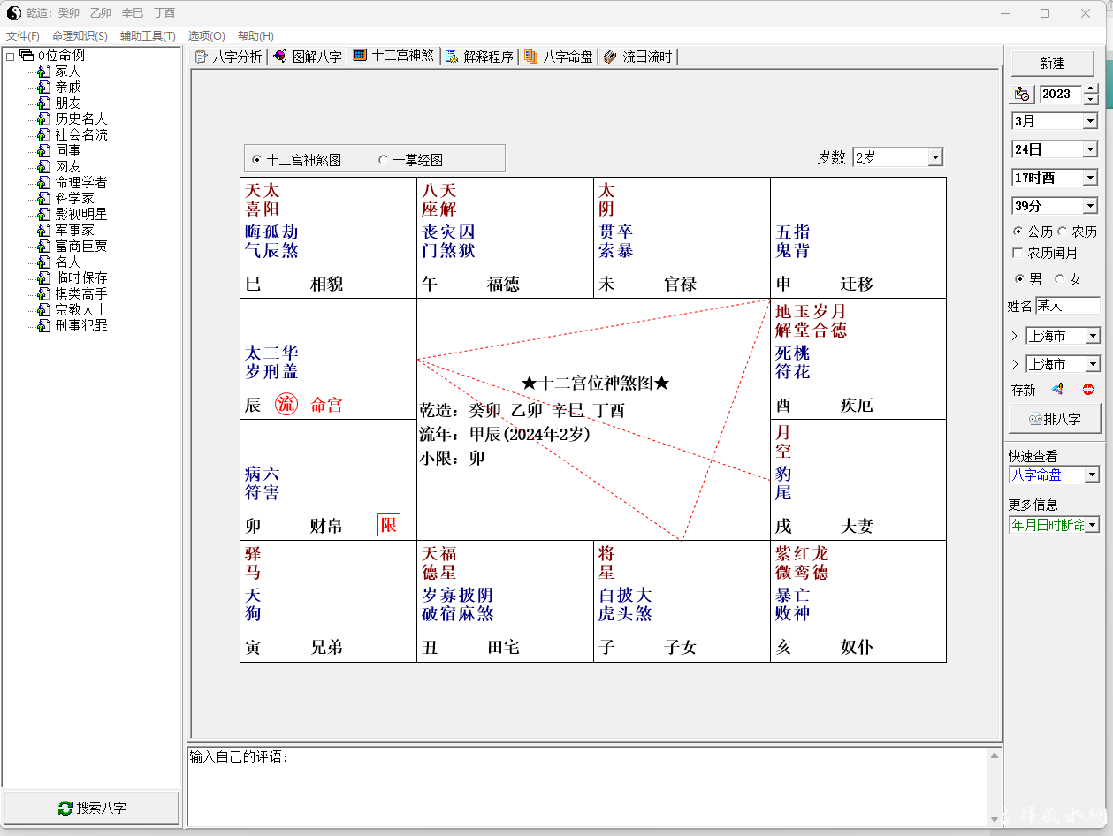
Task: Enable the 农历闰月 checkbox
Action: point(1018,253)
